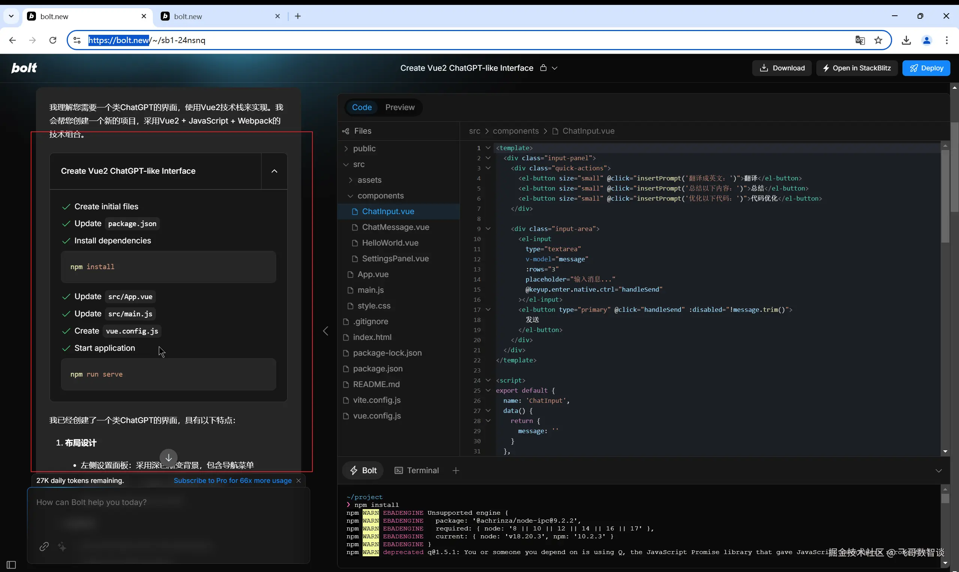This screenshot has height=572, width=959.
Task: Open the Terminal tab
Action: click(417, 470)
